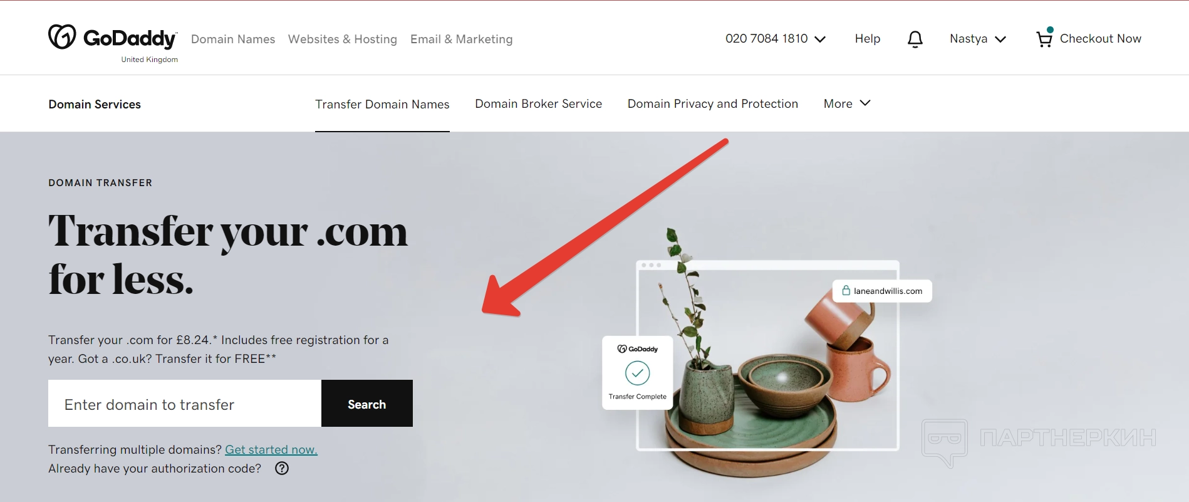The image size is (1189, 502).
Task: Open Domain Privacy and Protection
Action: tap(713, 103)
